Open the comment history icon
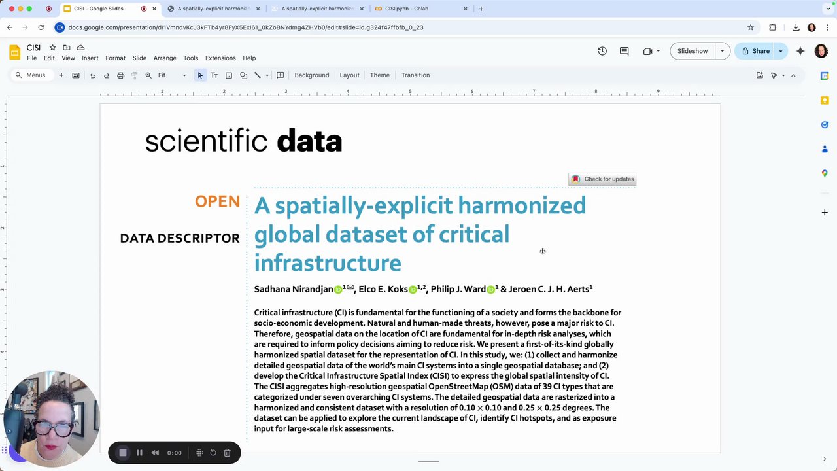Image resolution: width=837 pixels, height=471 pixels. [624, 51]
